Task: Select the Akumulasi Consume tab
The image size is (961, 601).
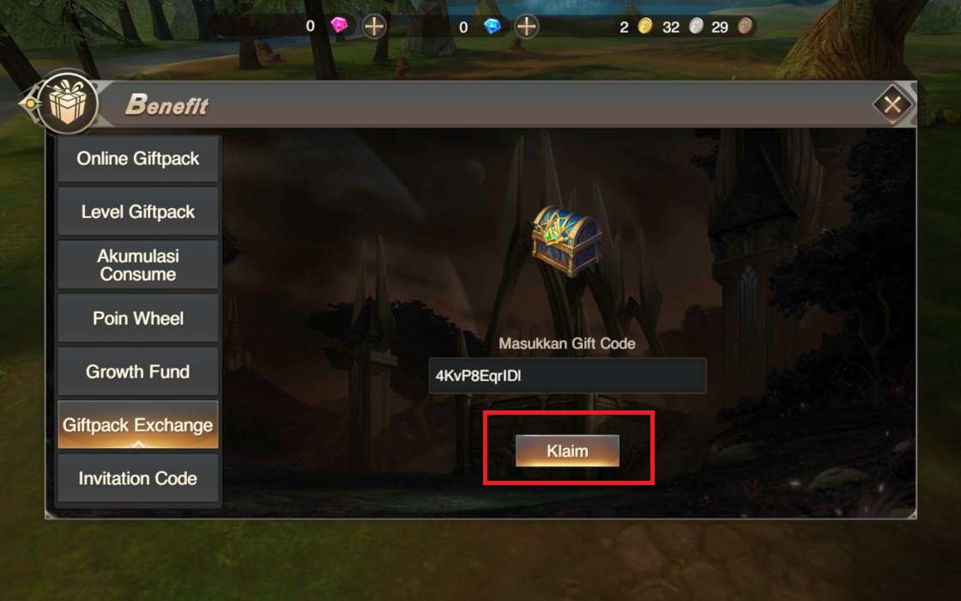Action: [x=138, y=265]
